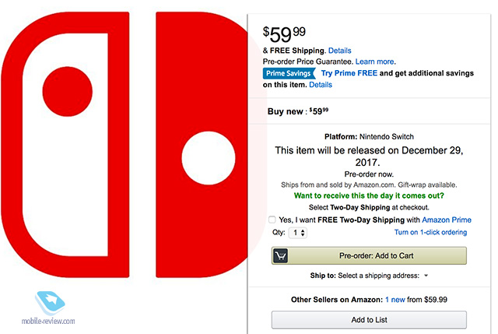Open Learn more about Pre-order Price Guarantee
The image size is (498, 334).
375,62
